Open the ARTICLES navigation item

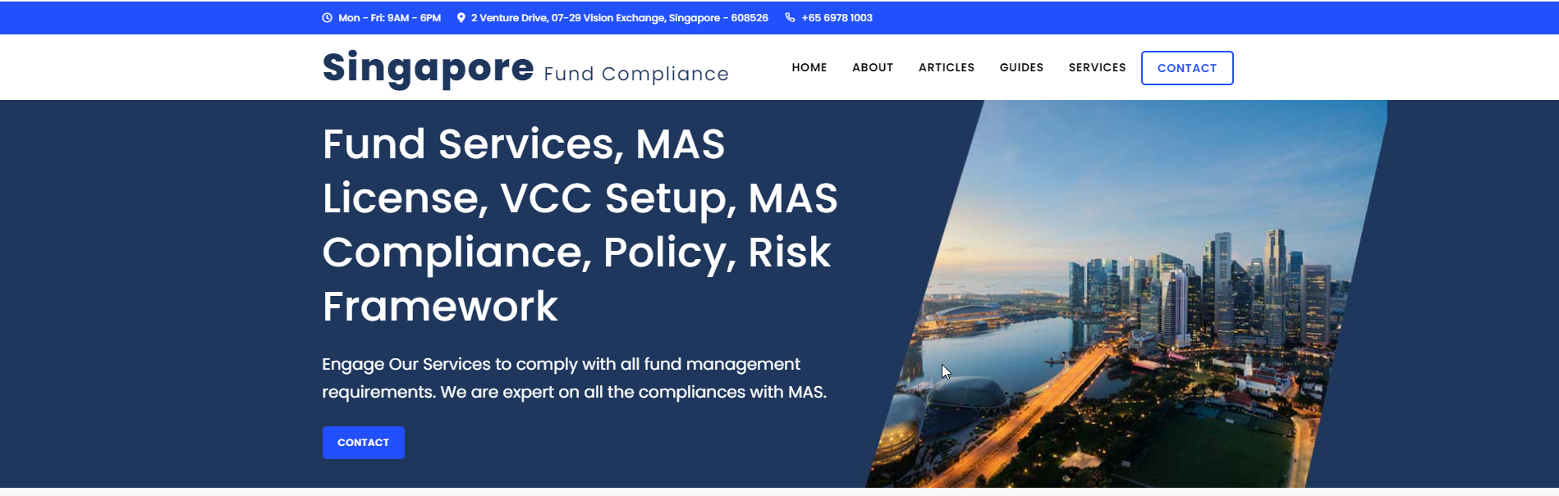click(x=946, y=67)
